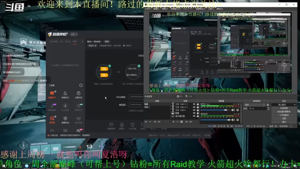Open 桌面音频 audio settings gear
The height and width of the screenshot is (169, 300).
[238, 120]
